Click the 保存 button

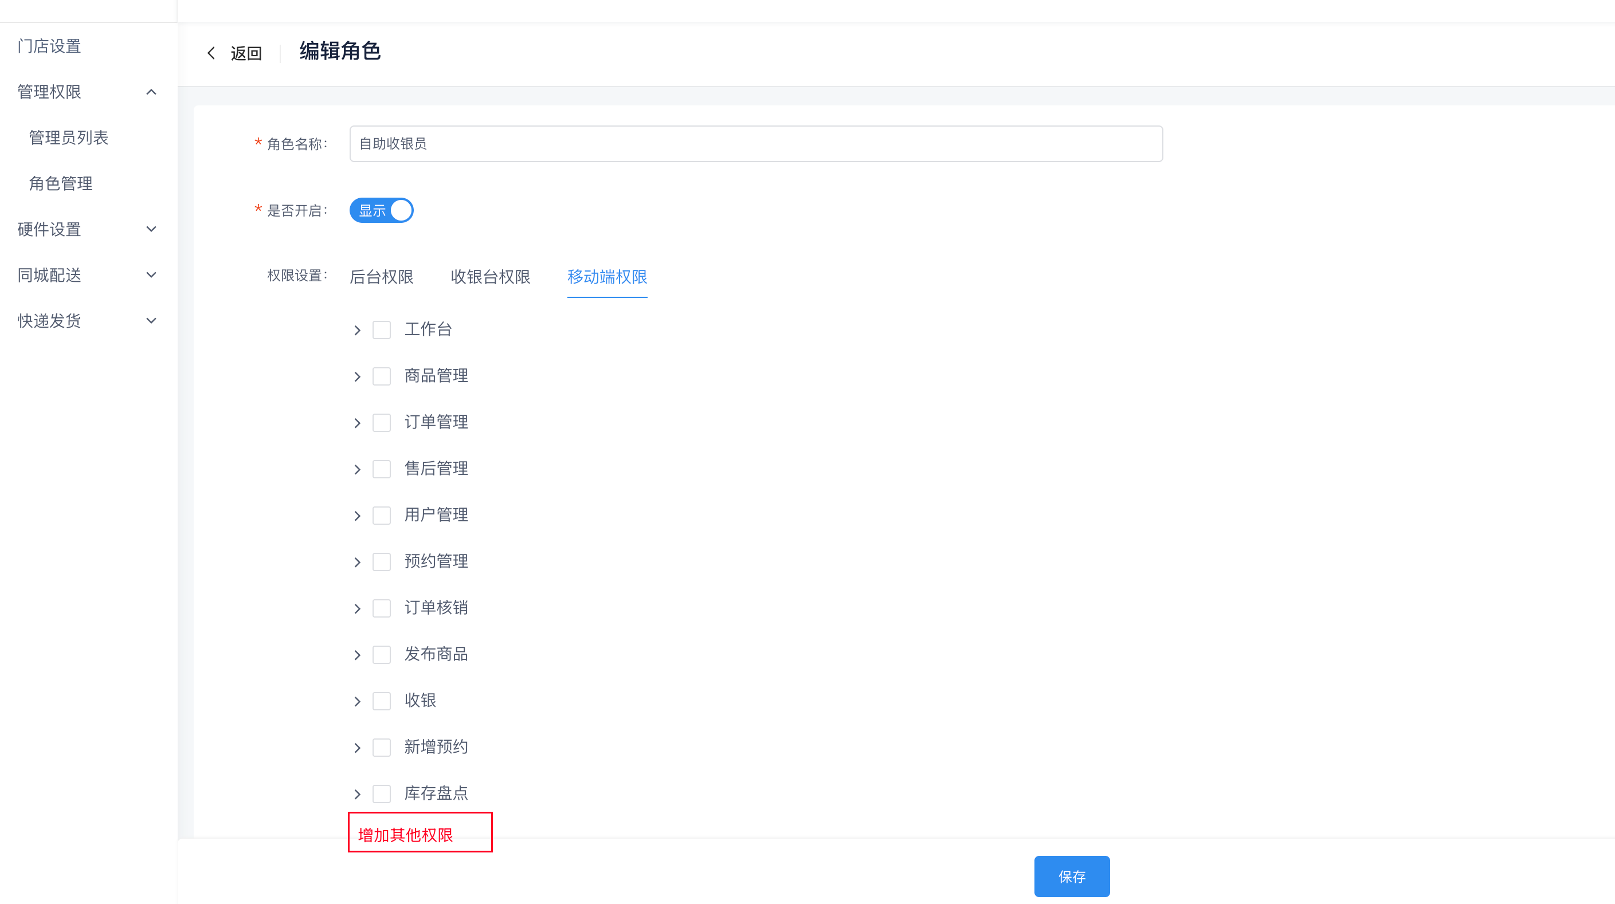coord(1072,876)
